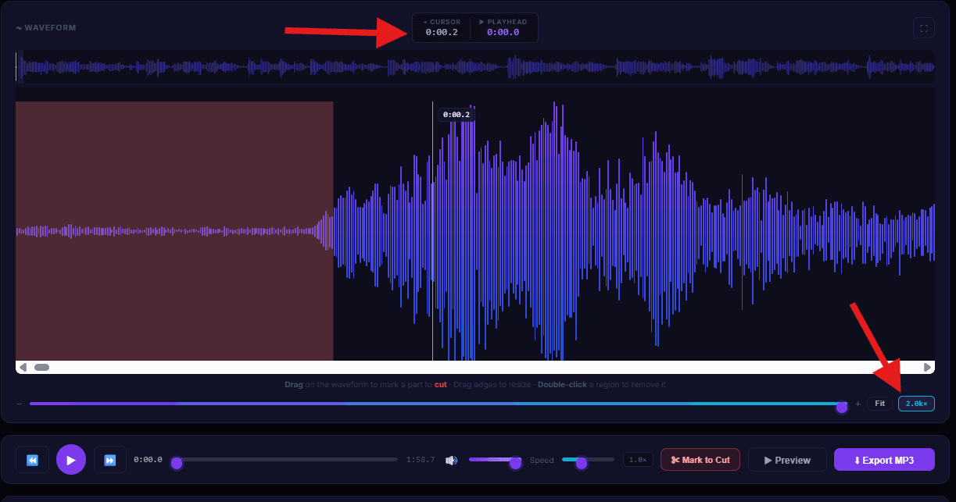Click the plus zoom-in icon
This screenshot has width=956, height=502.
858,404
